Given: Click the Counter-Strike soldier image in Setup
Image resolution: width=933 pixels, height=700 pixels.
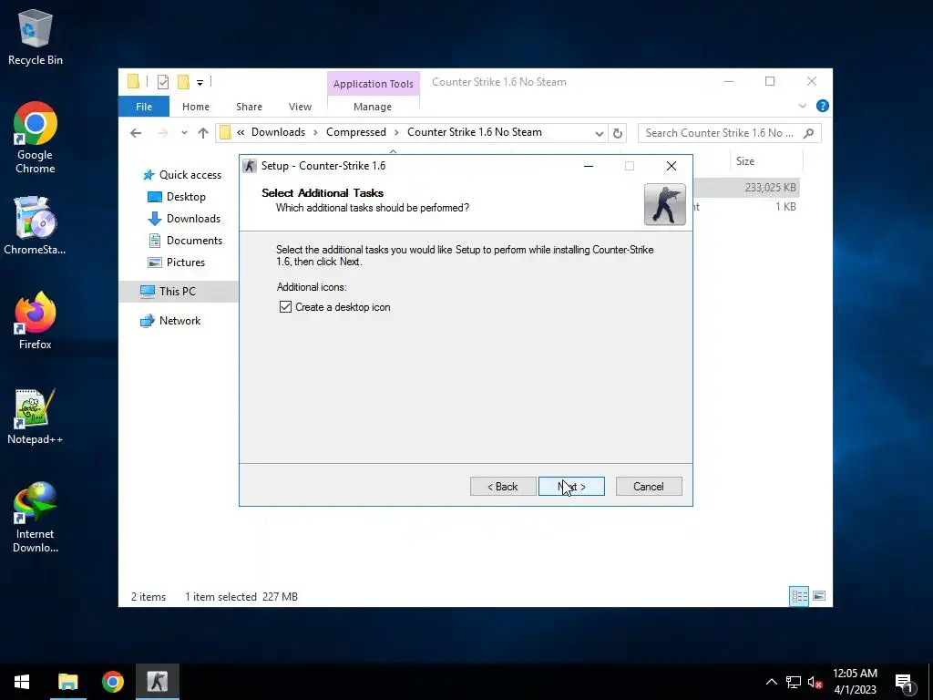Looking at the screenshot, I should click(664, 204).
